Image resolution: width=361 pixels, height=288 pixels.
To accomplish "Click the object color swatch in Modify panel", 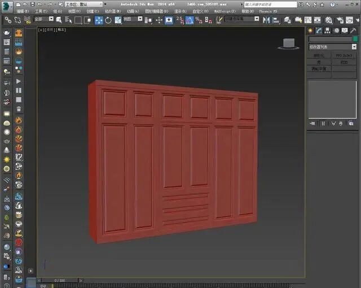I will click(x=355, y=39).
